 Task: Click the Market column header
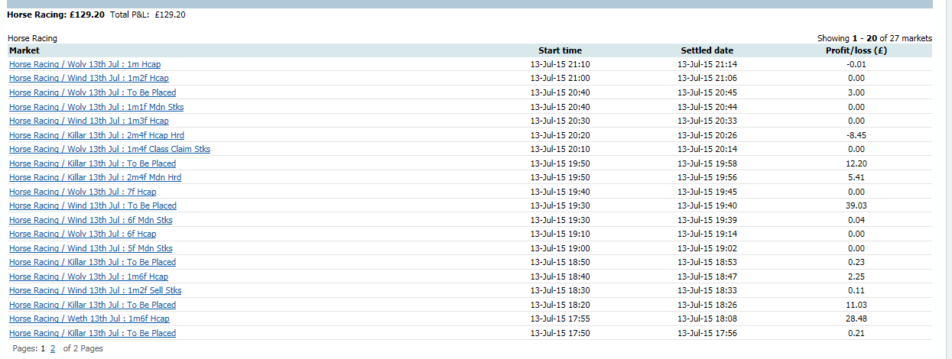pyautogui.click(x=24, y=50)
